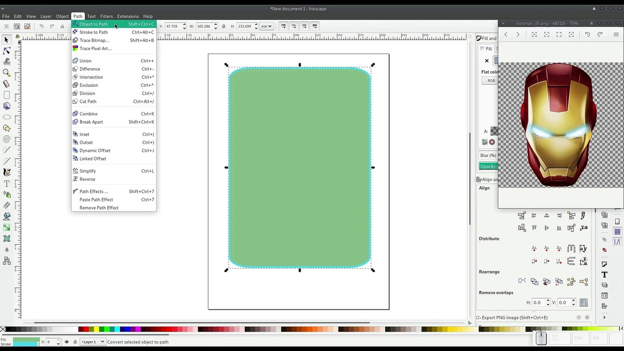Go to next image in viewer
The width and height of the screenshot is (624, 351).
[x=518, y=35]
